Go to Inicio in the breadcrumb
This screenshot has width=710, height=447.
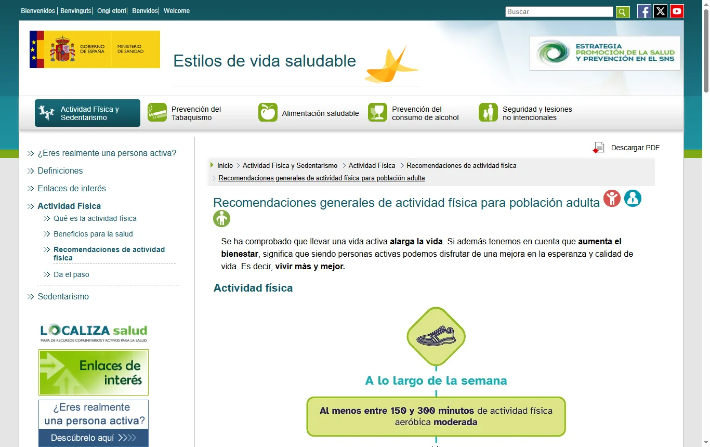[225, 166]
